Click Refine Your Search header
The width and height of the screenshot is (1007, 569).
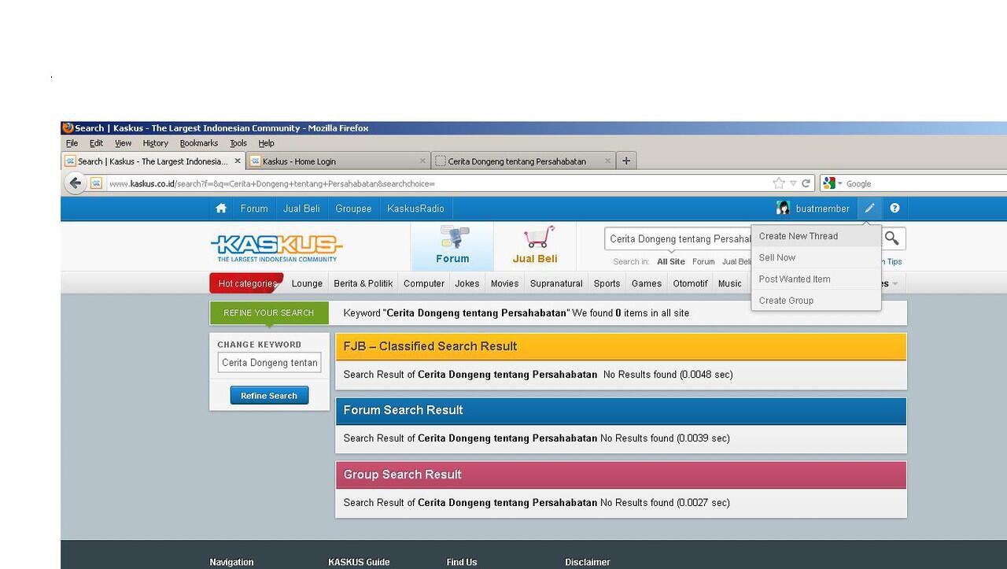(268, 312)
